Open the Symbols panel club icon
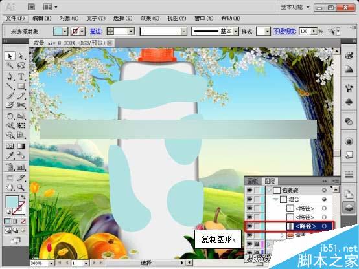The height and width of the screenshot is (269, 359). 349,102
